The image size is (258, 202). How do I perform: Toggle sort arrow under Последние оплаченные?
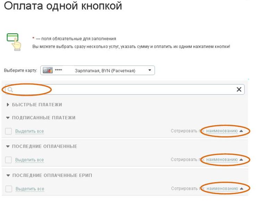coord(241,160)
